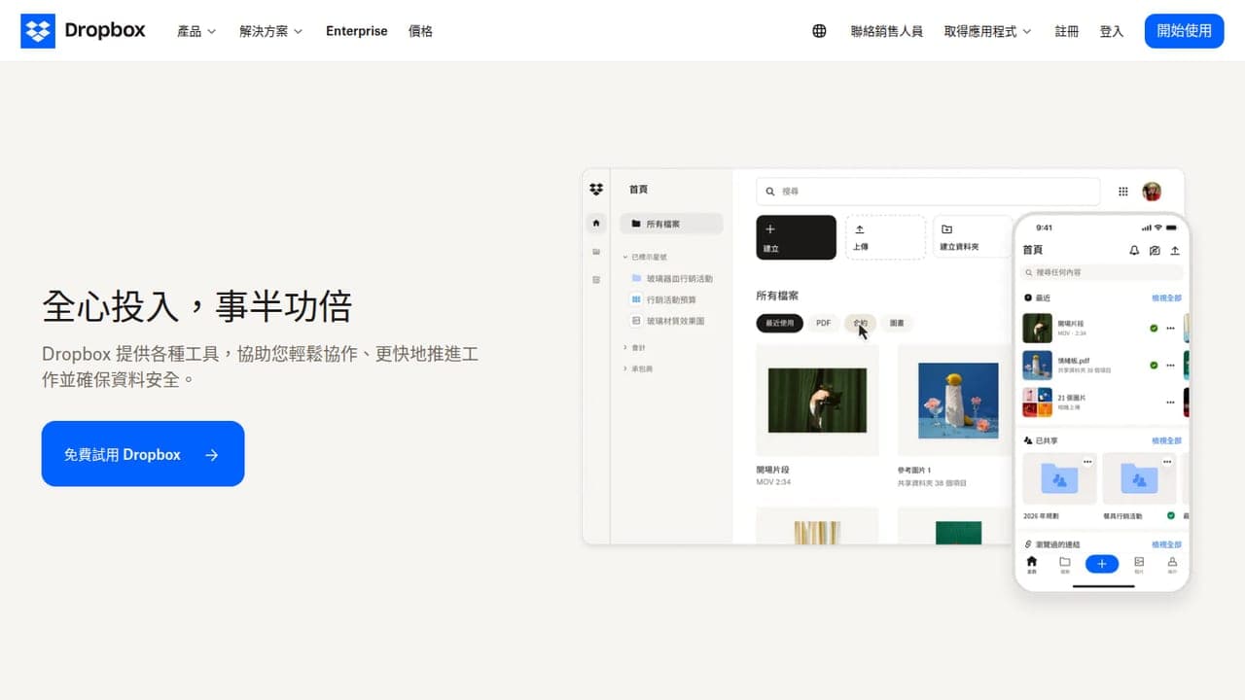Screen dimensions: 1245x700
Task: Click the user avatar in the preview
Action: 1152,192
